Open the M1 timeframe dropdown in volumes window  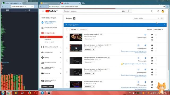click(x=16, y=10)
